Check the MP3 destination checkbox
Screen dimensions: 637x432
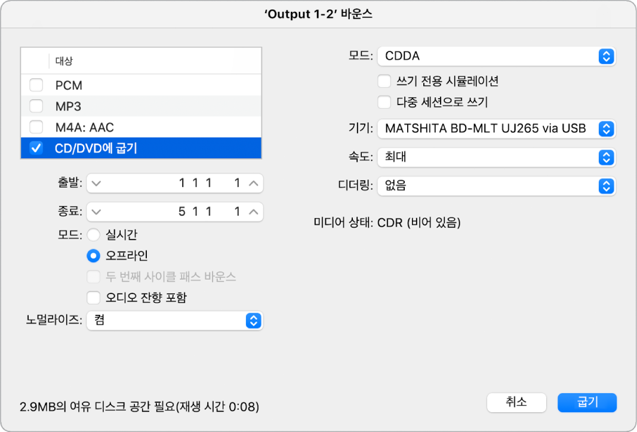[36, 106]
